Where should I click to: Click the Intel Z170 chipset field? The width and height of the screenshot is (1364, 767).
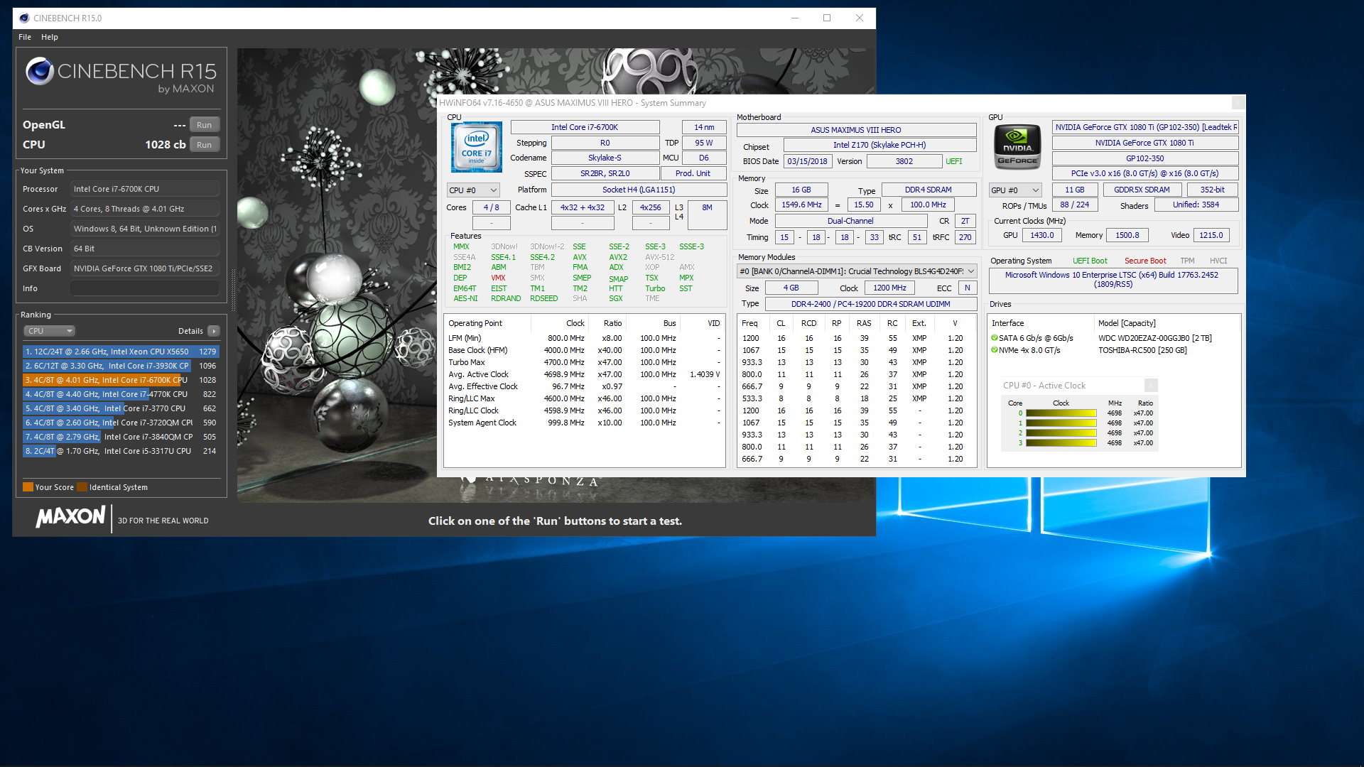(x=879, y=145)
